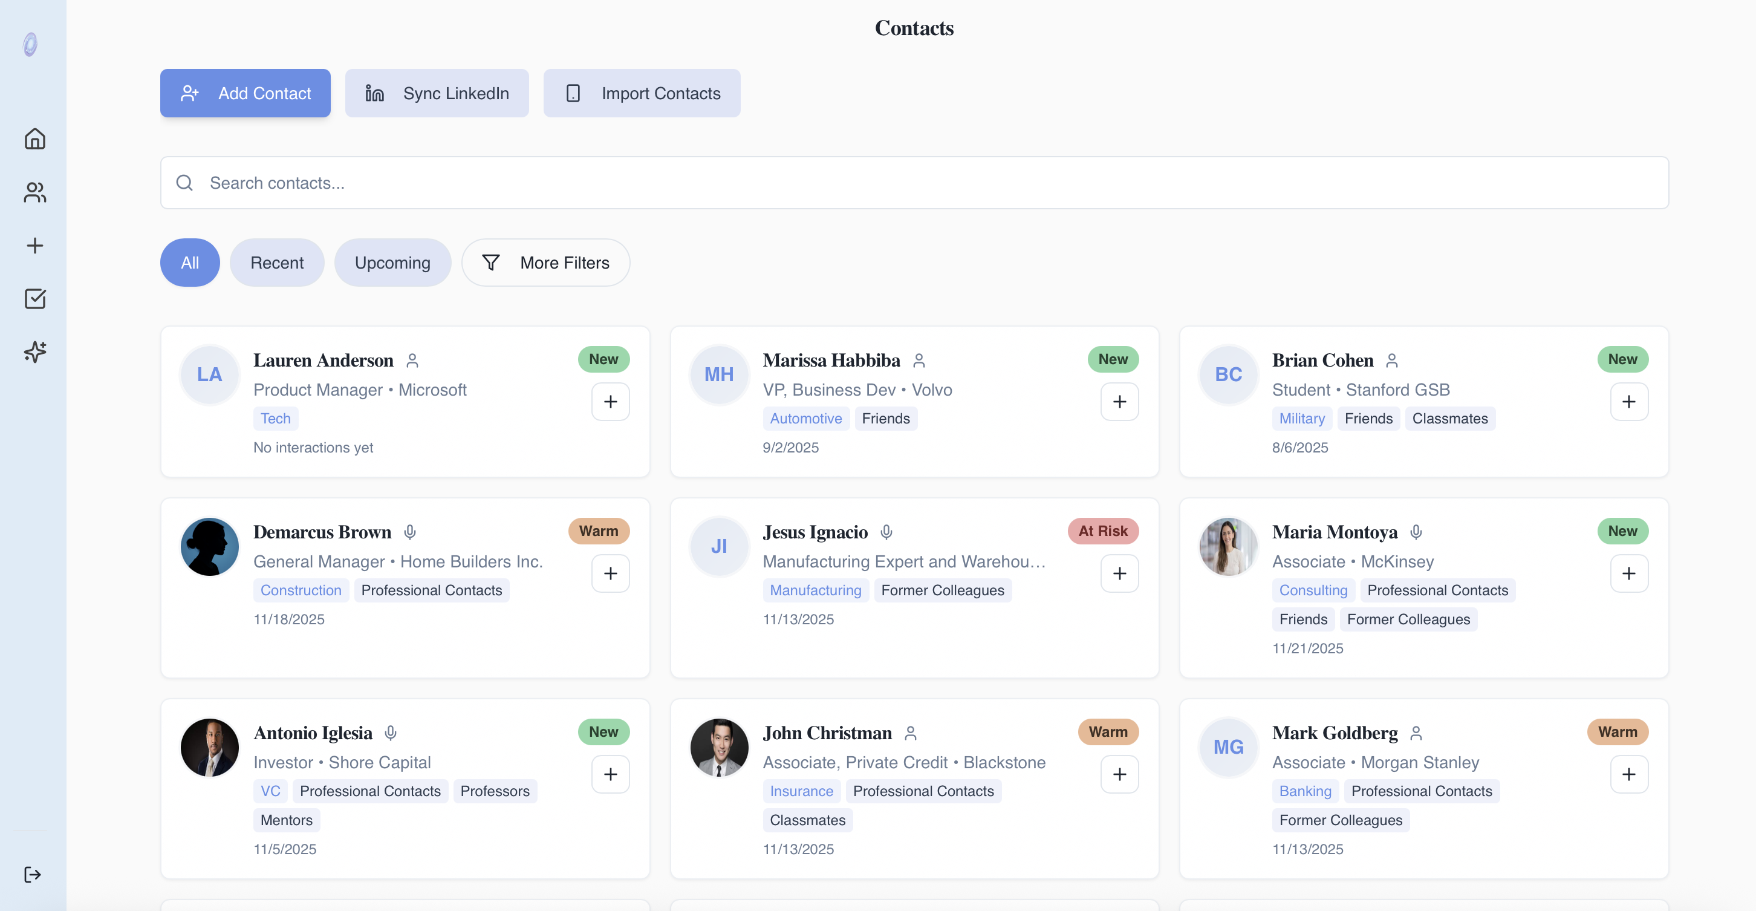
Task: Click plus button on Lauren Anderson's card
Action: click(610, 402)
